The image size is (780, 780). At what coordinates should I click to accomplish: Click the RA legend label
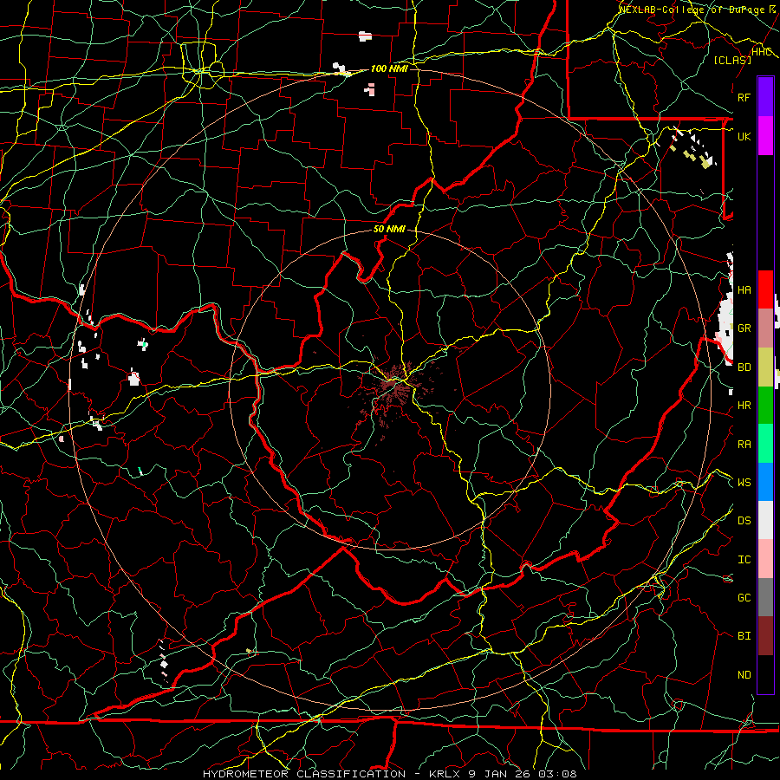pyautogui.click(x=744, y=444)
